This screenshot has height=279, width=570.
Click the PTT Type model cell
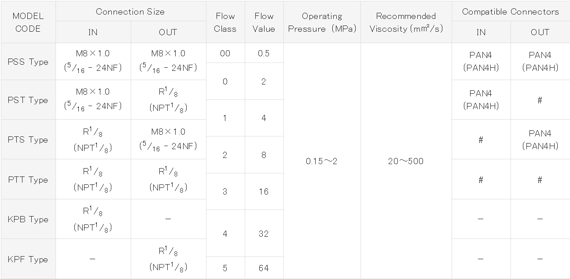point(28,180)
